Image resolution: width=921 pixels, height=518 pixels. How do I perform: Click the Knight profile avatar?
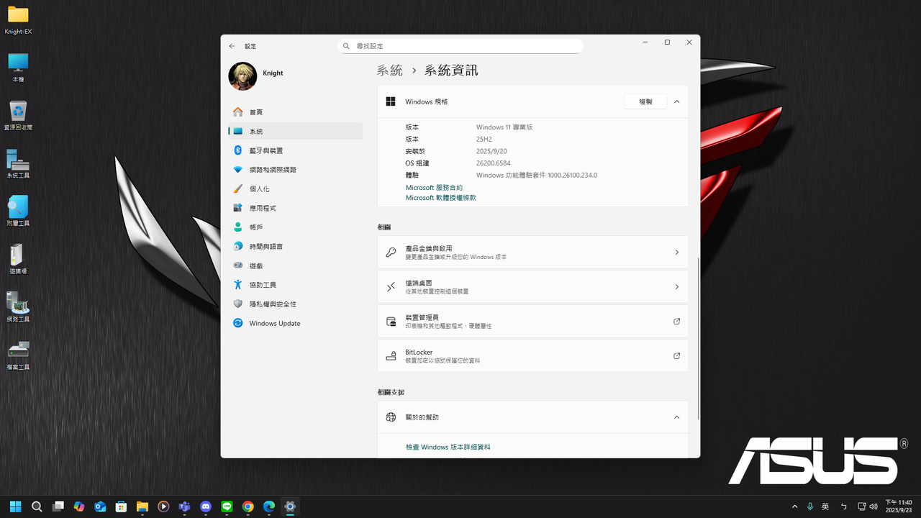pos(242,76)
